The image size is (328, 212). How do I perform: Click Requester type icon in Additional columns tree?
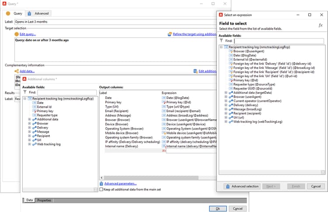click(35, 115)
